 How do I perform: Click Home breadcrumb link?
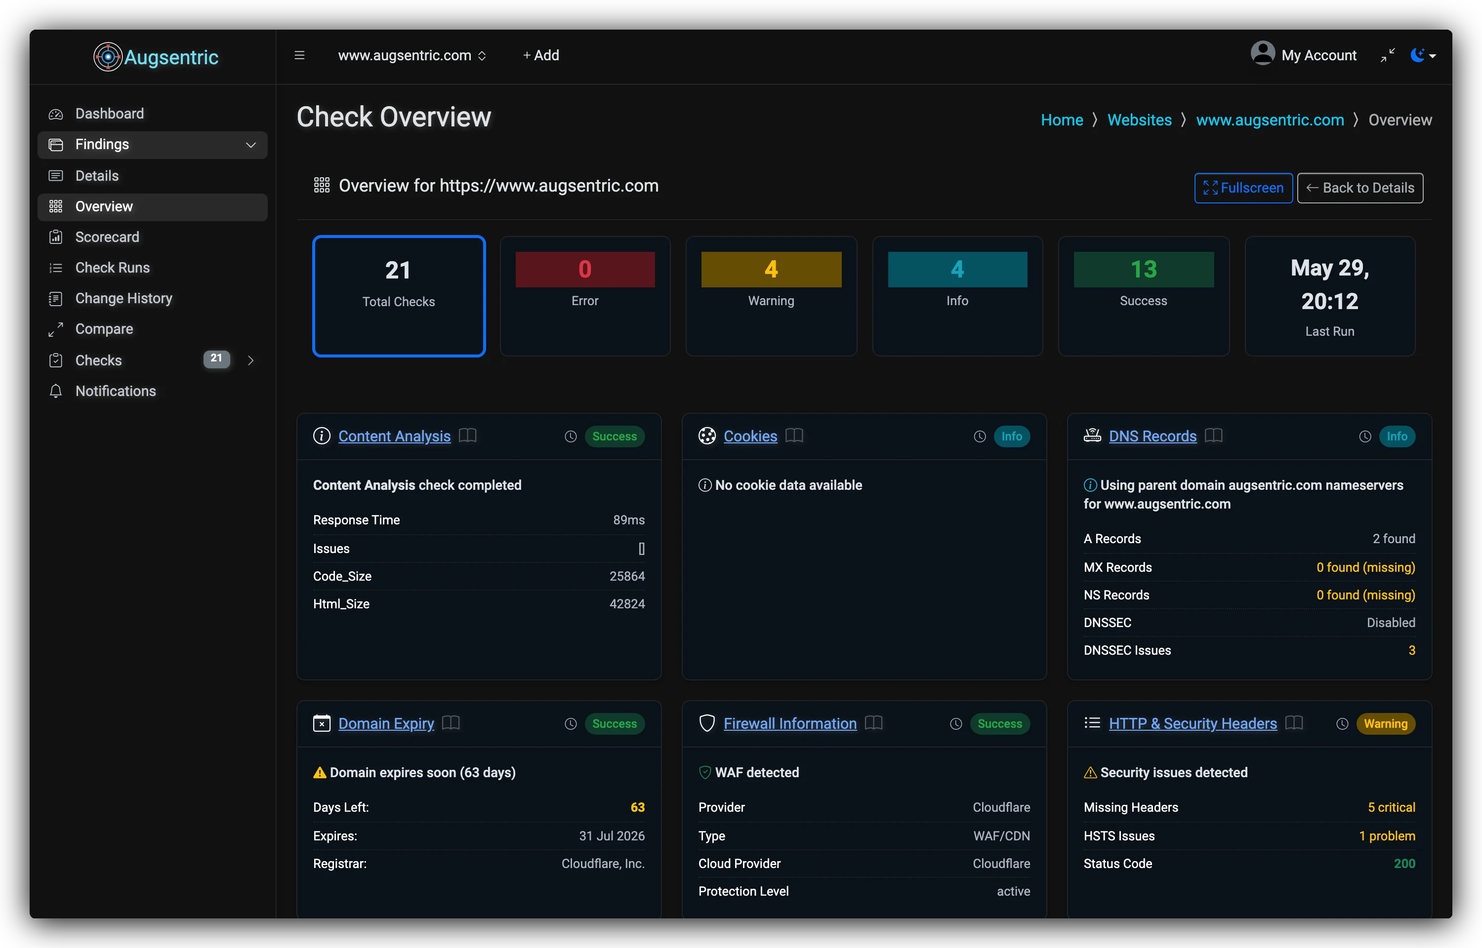click(1062, 120)
